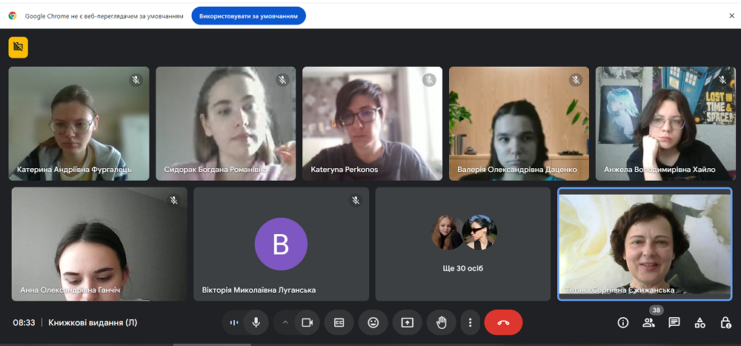Expand the video settings chevron arrow
The width and height of the screenshot is (741, 346).
click(285, 322)
